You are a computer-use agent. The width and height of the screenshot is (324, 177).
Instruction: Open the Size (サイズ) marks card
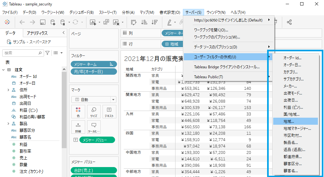coord(94,112)
